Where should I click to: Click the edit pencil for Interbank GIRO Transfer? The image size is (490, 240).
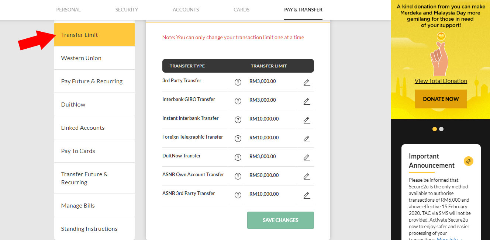click(x=306, y=101)
